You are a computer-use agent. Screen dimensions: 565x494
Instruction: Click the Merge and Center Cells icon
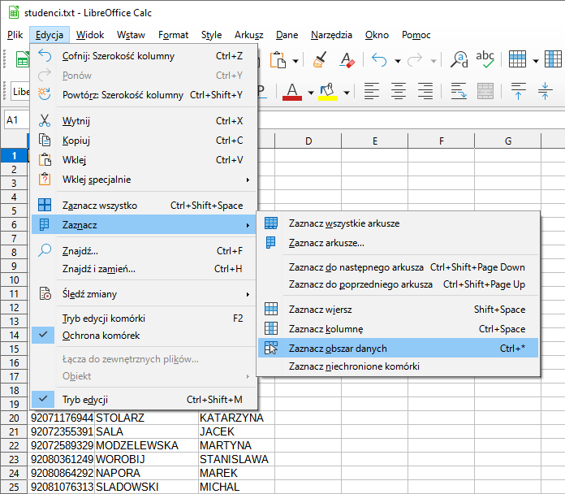point(485,91)
